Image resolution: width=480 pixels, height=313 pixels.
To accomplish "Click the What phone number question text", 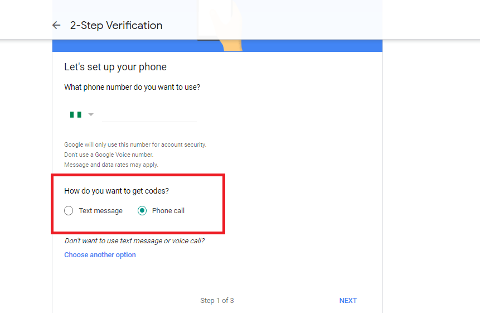I will click(132, 87).
